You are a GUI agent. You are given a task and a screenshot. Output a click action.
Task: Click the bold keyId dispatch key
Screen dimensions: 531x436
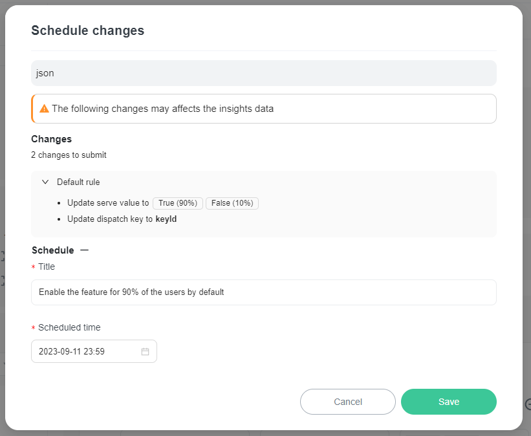[x=166, y=219]
